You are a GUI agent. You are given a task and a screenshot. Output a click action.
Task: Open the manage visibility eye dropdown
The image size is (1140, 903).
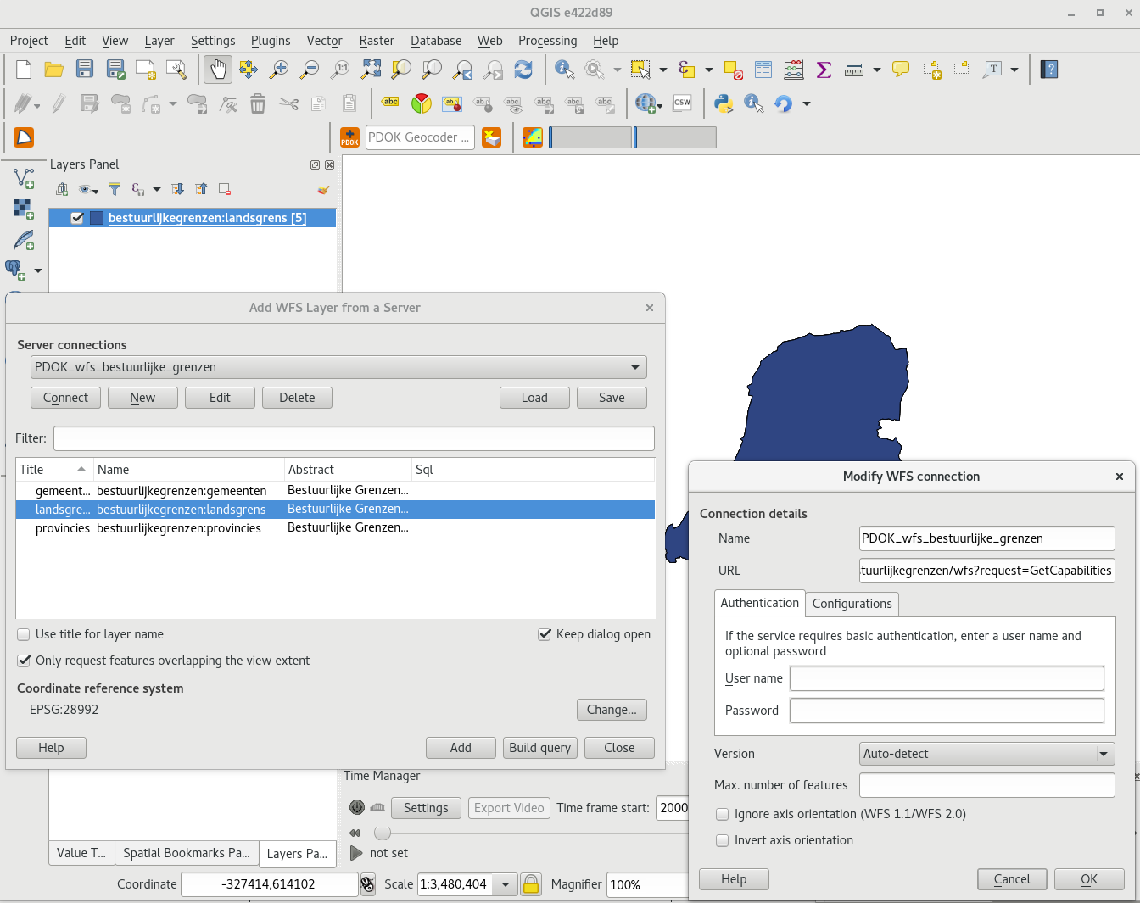pyautogui.click(x=88, y=189)
